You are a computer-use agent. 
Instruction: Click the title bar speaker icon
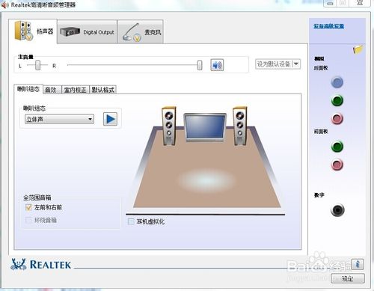5,4
